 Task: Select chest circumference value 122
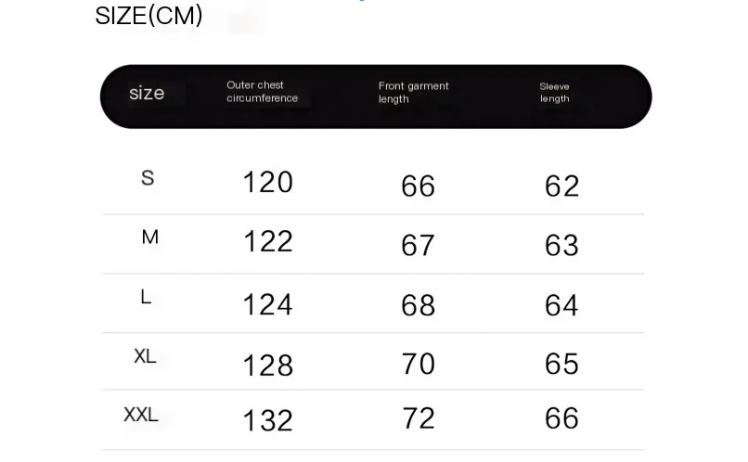tap(267, 241)
